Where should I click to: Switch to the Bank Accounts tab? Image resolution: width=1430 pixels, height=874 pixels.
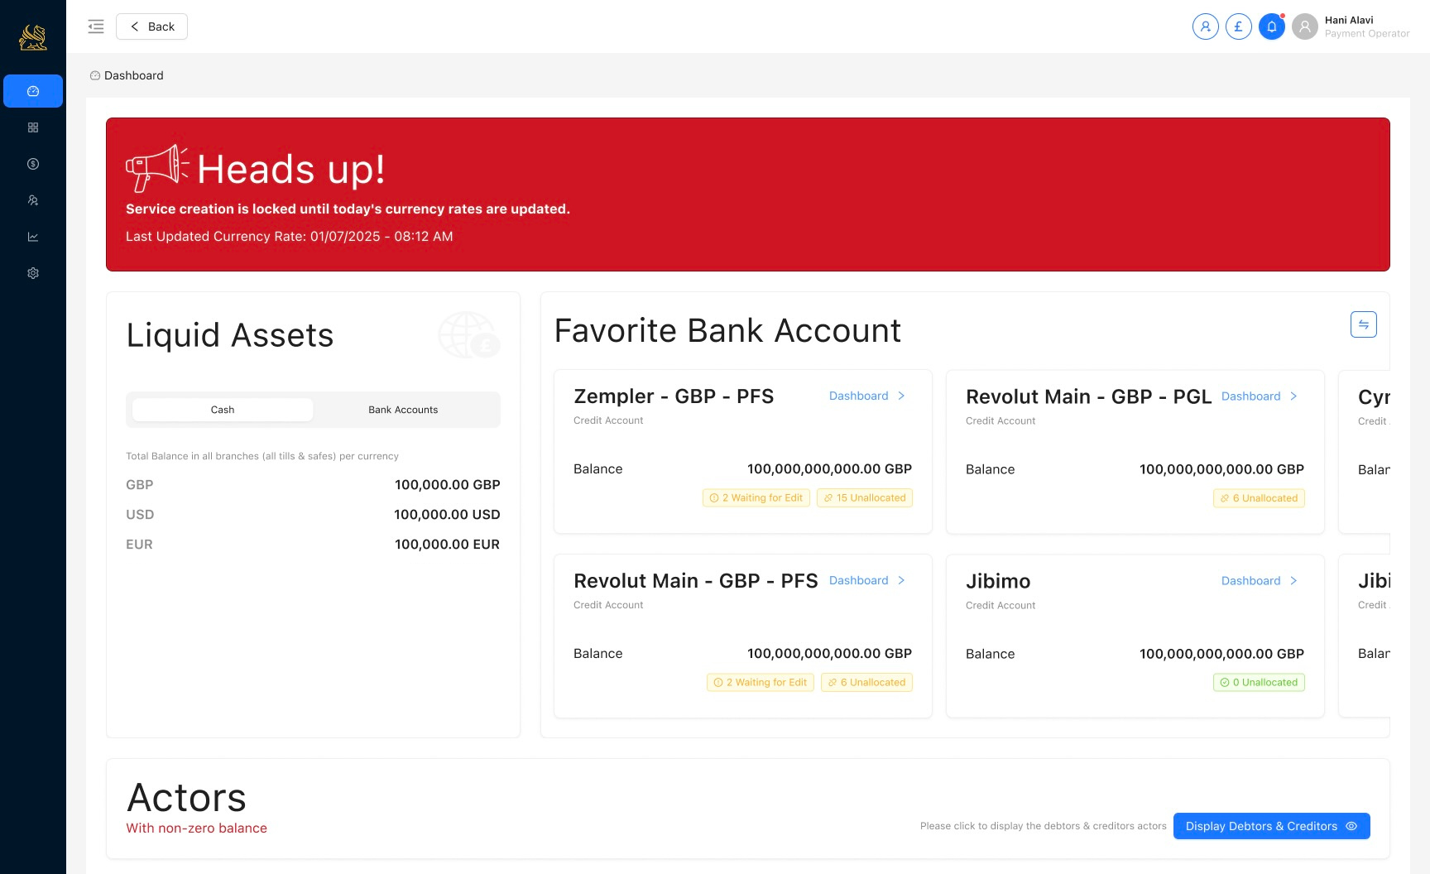[x=403, y=409]
